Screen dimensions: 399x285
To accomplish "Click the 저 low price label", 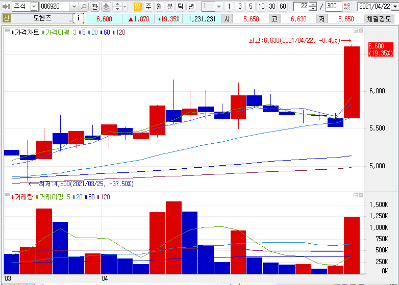I will 322,19.
